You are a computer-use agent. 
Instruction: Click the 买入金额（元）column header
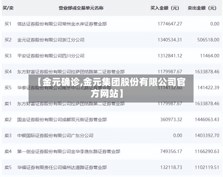click(x=165, y=8)
